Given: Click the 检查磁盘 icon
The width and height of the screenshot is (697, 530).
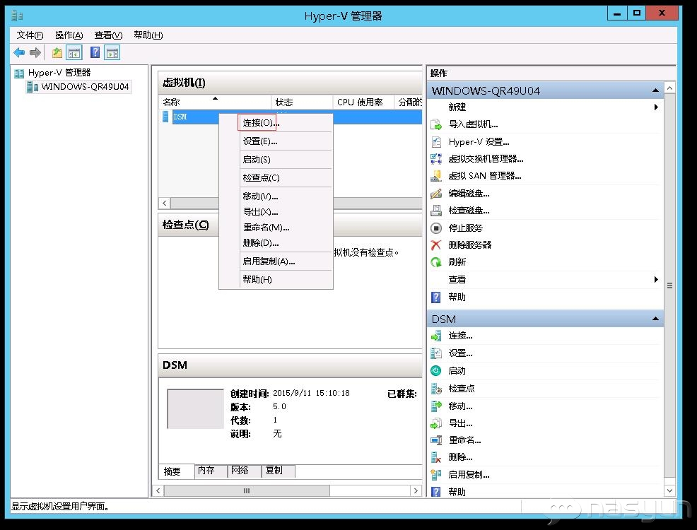Looking at the screenshot, I should 436,211.
